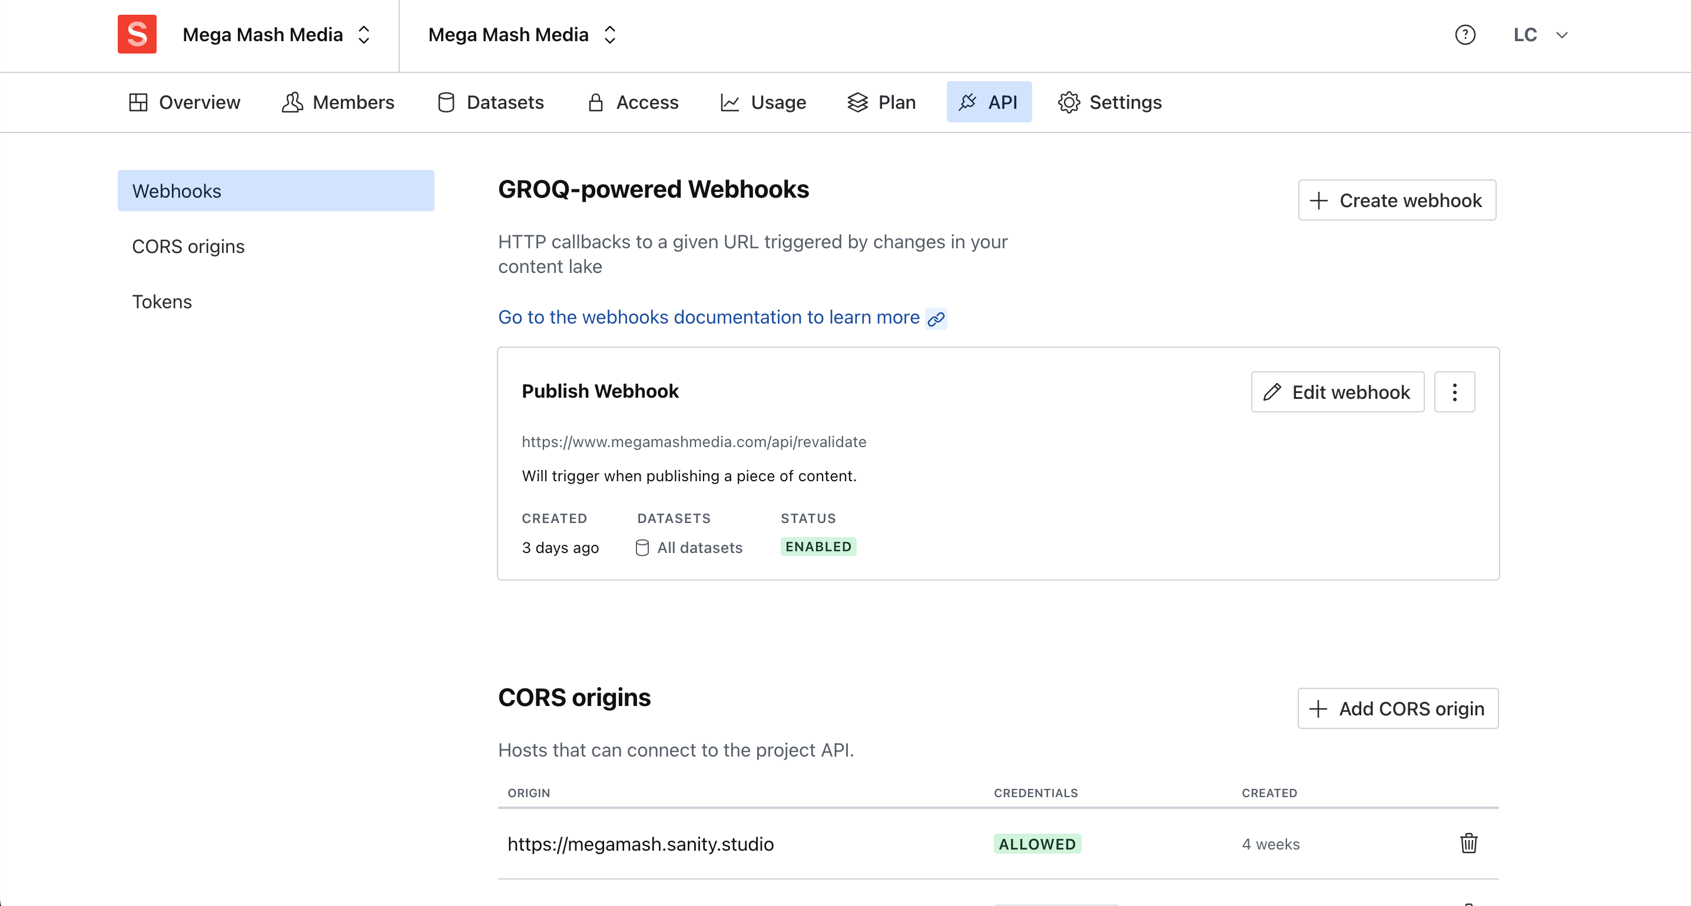Click the 3 days ago created value
Screen dimensions: 1691x906
tap(561, 548)
